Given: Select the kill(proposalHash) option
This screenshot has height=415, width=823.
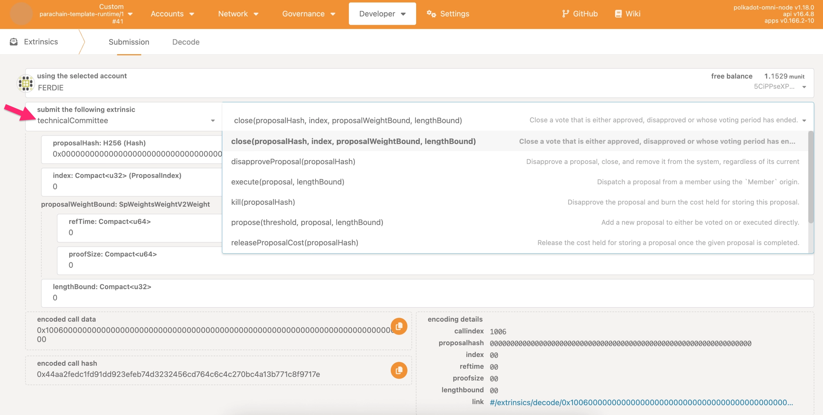Looking at the screenshot, I should point(263,202).
